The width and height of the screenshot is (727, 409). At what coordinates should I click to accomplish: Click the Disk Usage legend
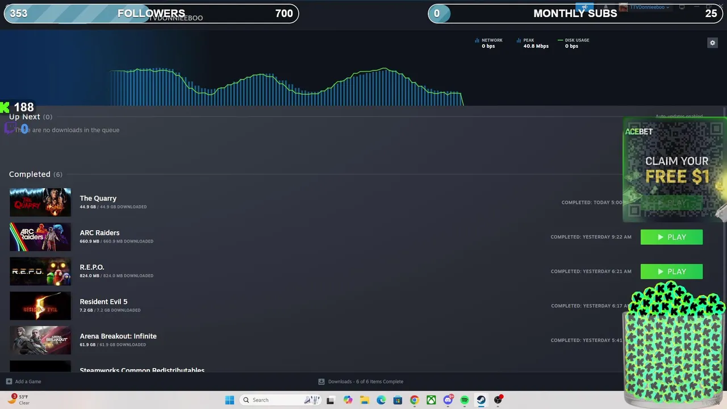pos(574,43)
